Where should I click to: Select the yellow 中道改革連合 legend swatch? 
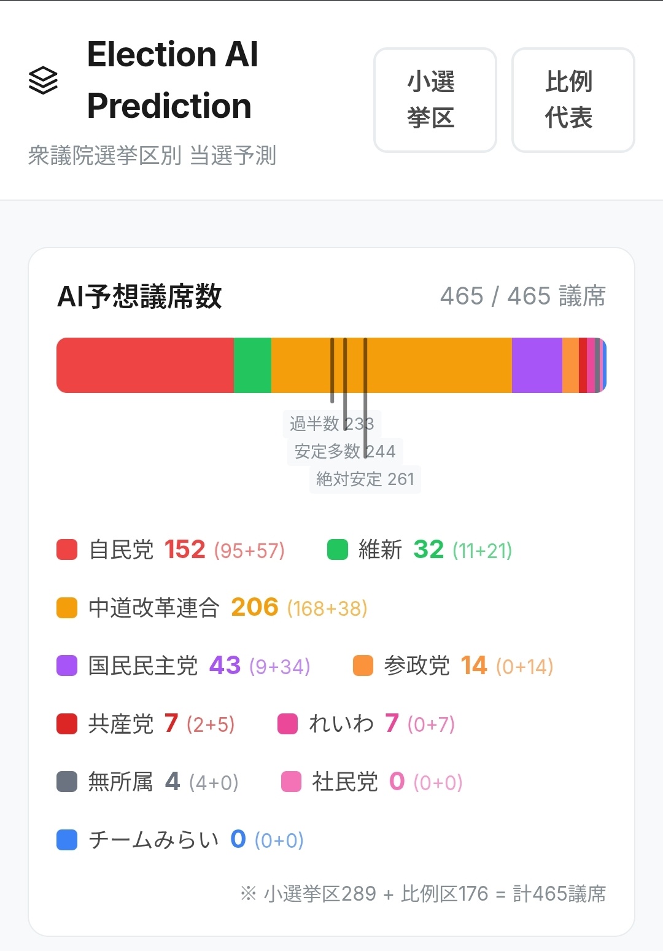click(67, 608)
